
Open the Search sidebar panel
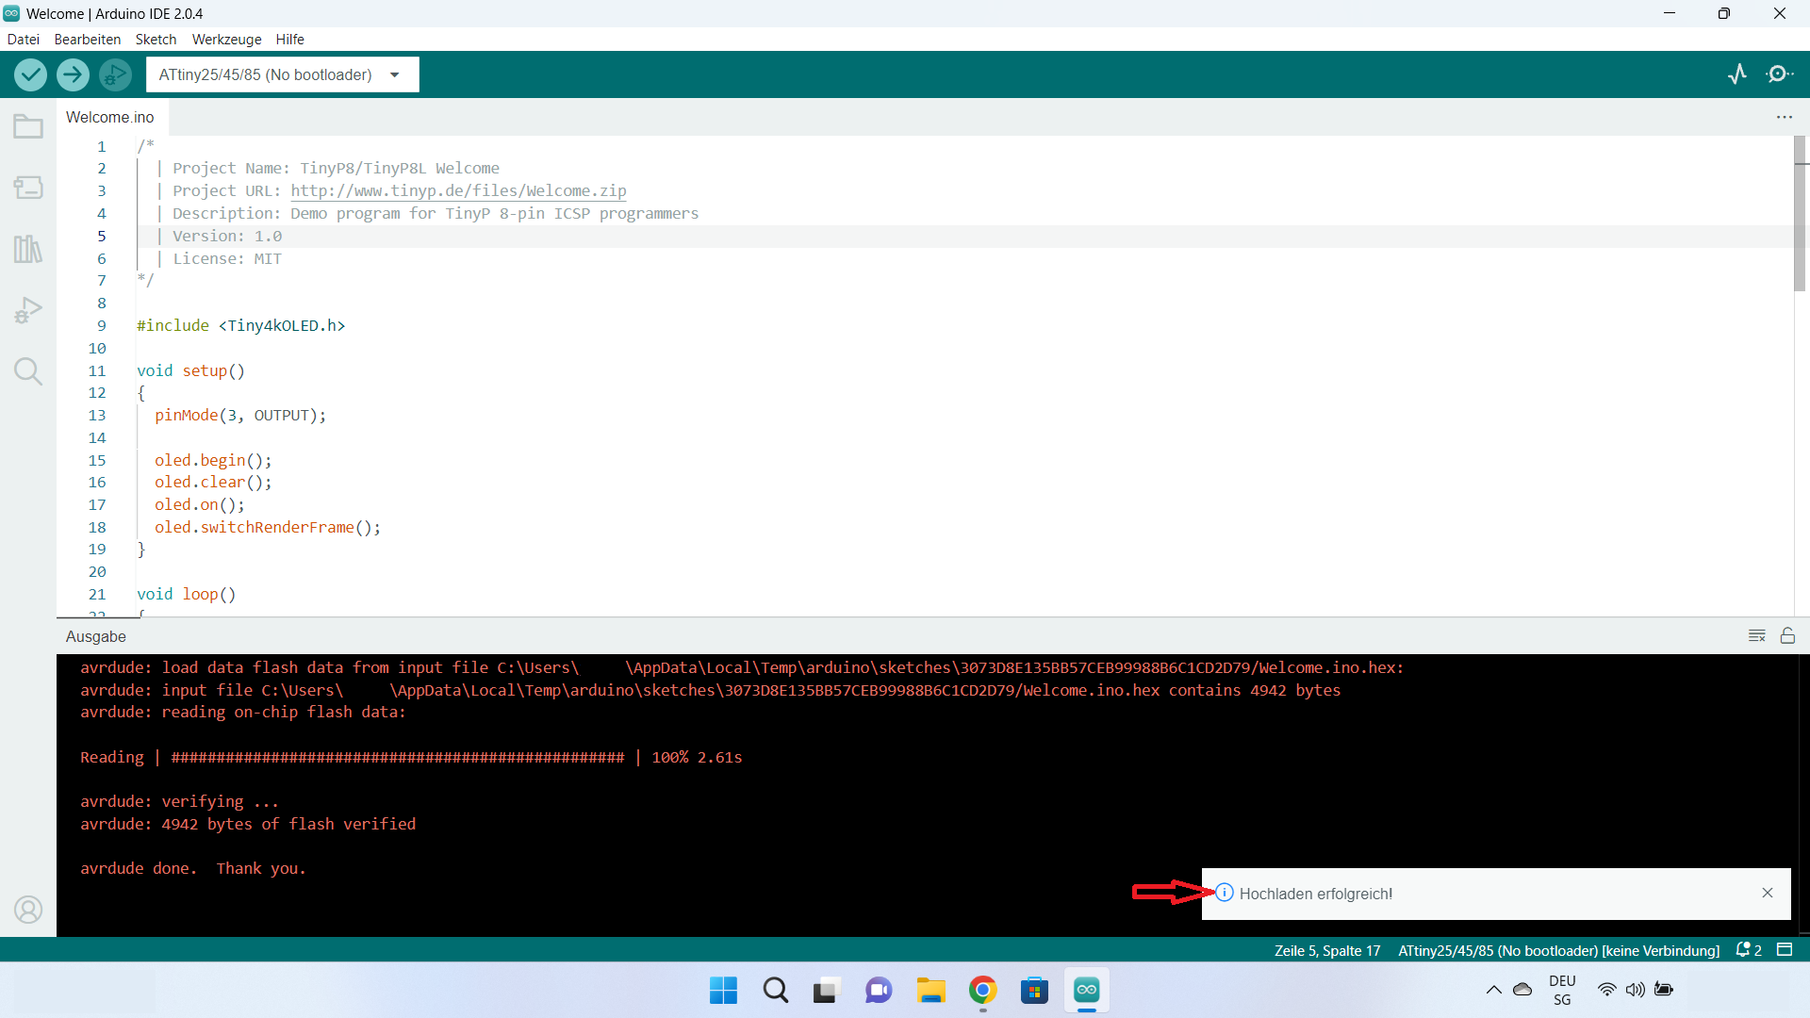click(28, 370)
